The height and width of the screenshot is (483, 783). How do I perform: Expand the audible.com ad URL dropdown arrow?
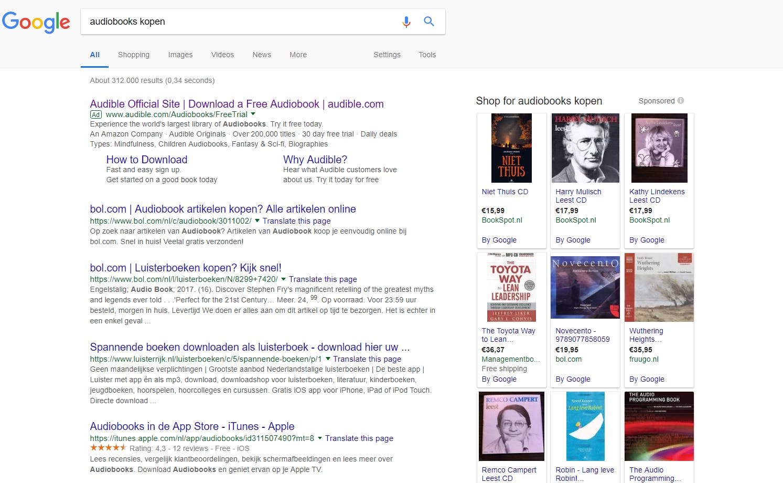tap(253, 114)
